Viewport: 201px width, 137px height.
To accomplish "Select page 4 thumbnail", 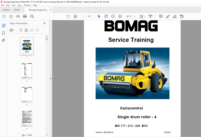I will (27, 118).
